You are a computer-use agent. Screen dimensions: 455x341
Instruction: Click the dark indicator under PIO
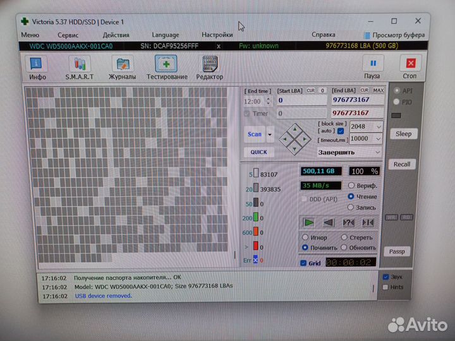pos(396,116)
